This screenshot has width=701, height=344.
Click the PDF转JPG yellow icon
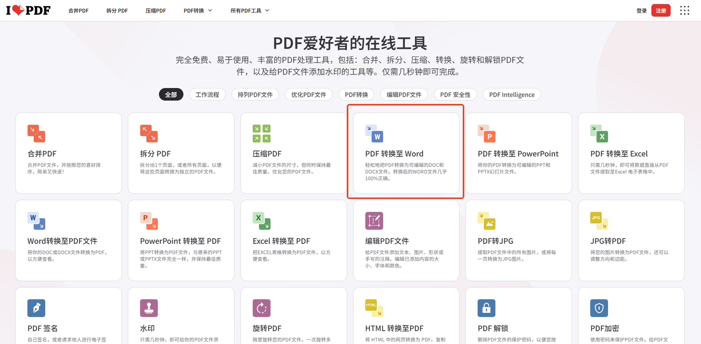(x=486, y=221)
